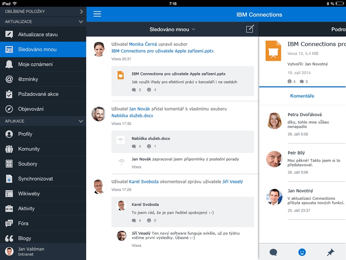Click the Komunity group icon
346x260 pixels.
(9, 149)
